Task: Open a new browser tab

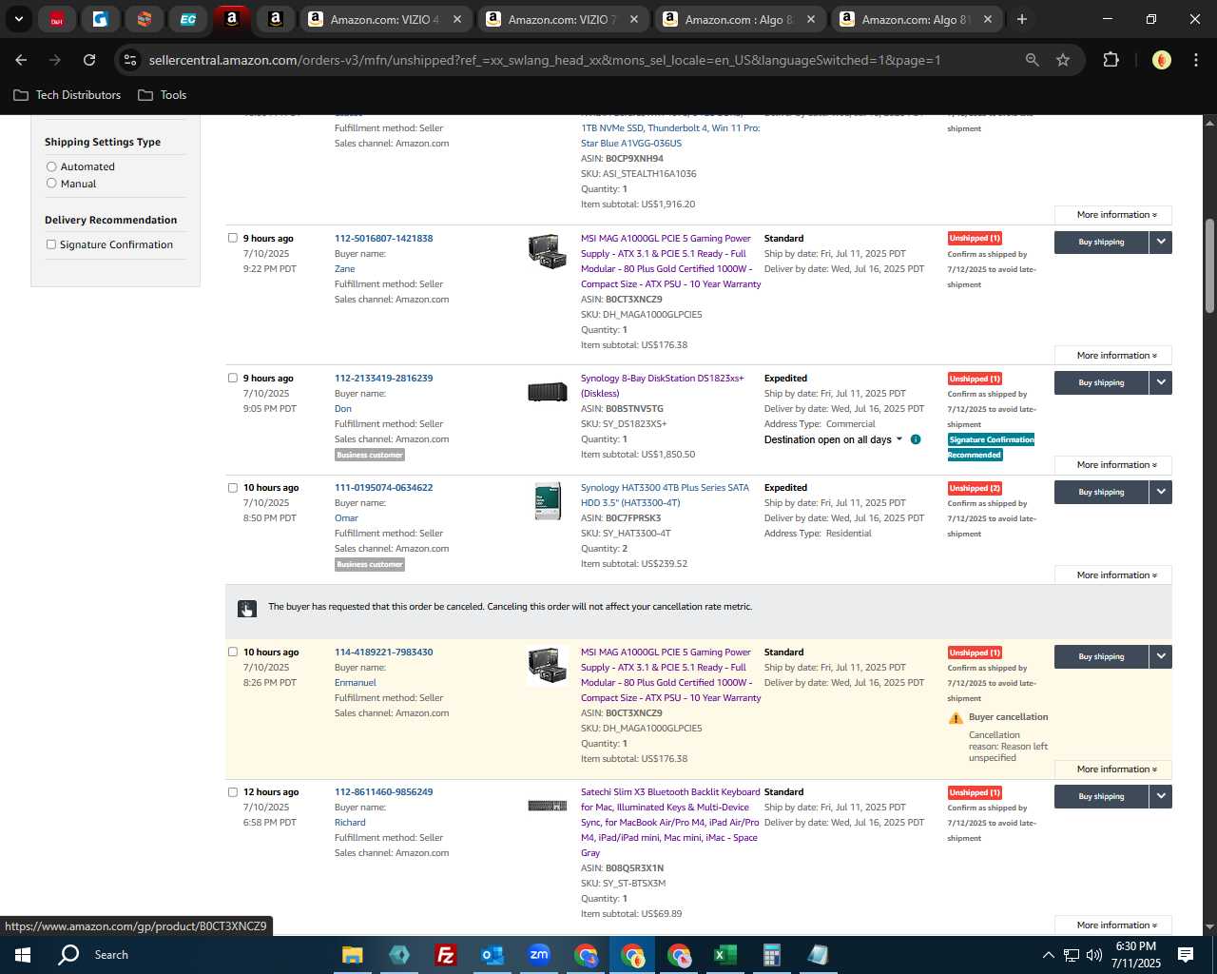Action: pos(1022,19)
